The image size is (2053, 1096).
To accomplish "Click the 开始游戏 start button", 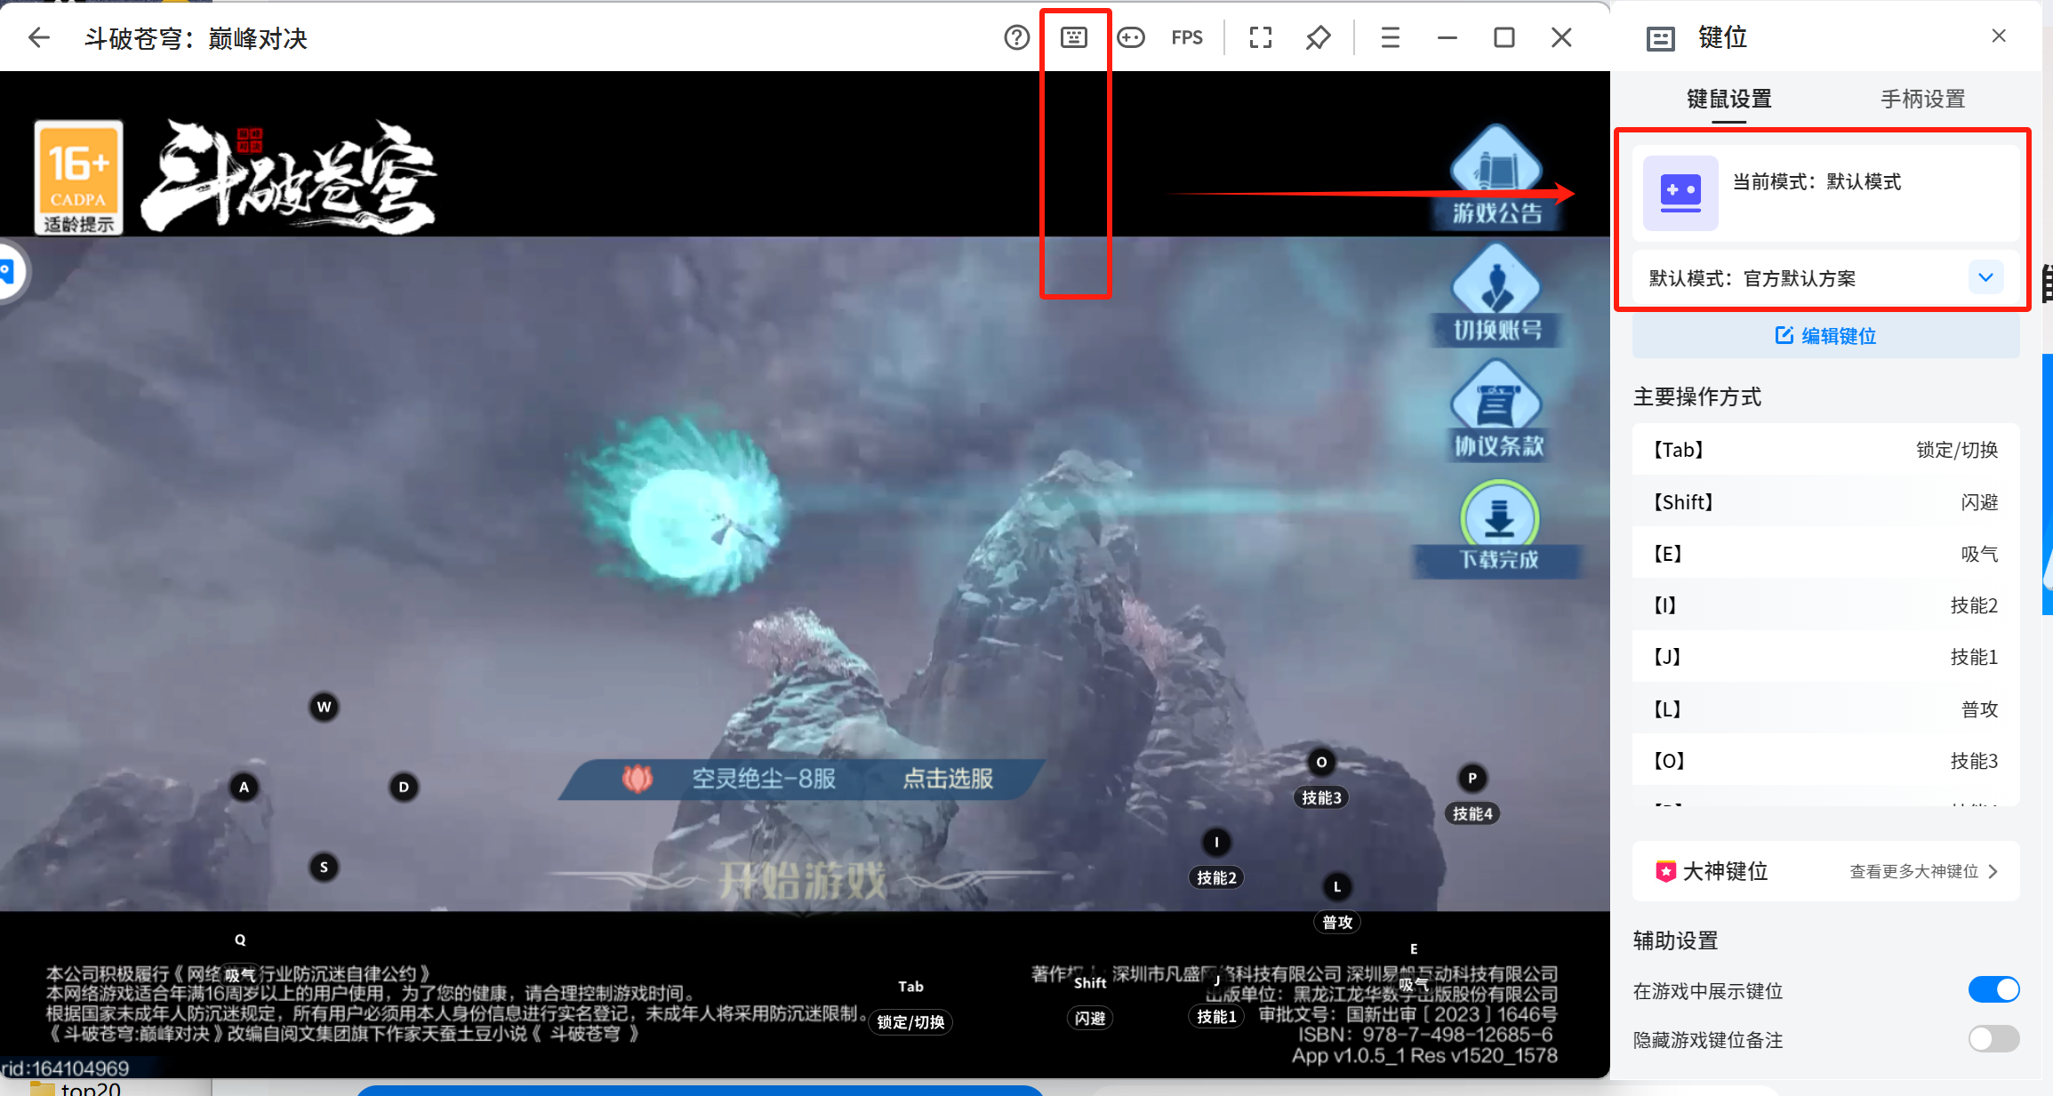I will [803, 881].
